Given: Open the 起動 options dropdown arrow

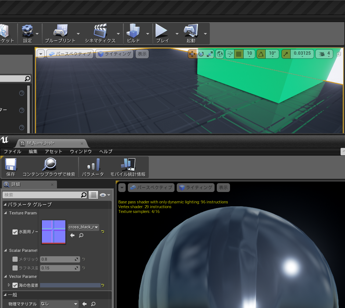Looking at the screenshot, I should click(205, 34).
